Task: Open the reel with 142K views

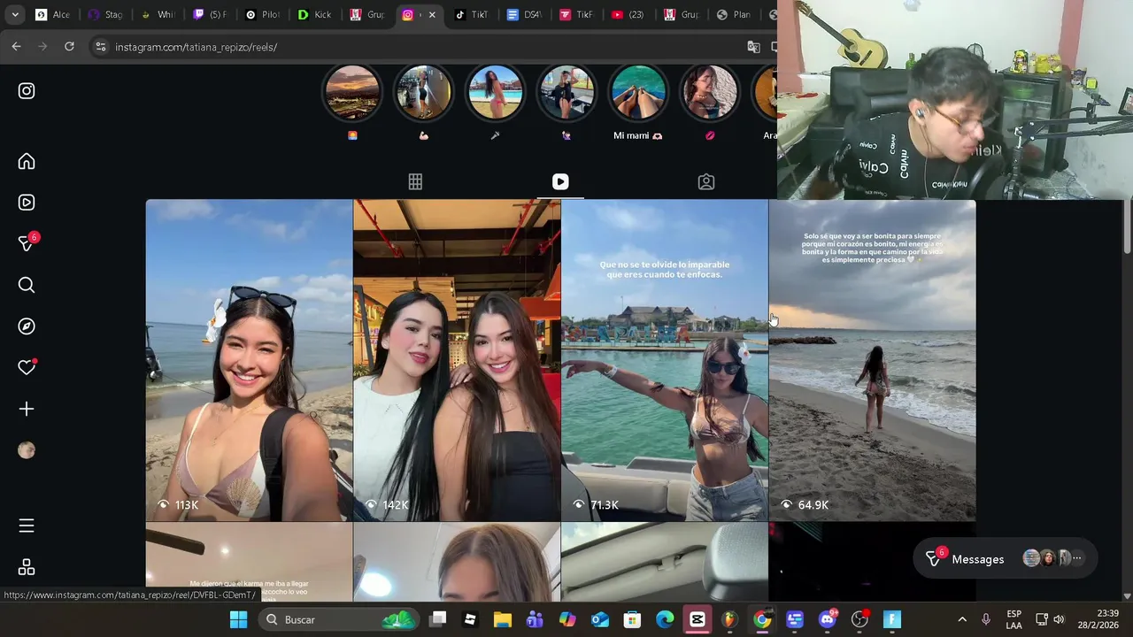Action: [x=457, y=360]
